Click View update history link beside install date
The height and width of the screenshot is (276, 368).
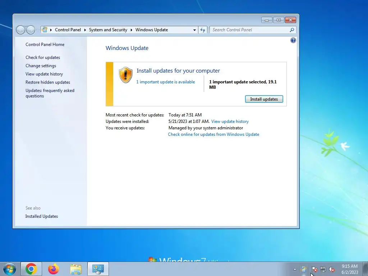230,121
